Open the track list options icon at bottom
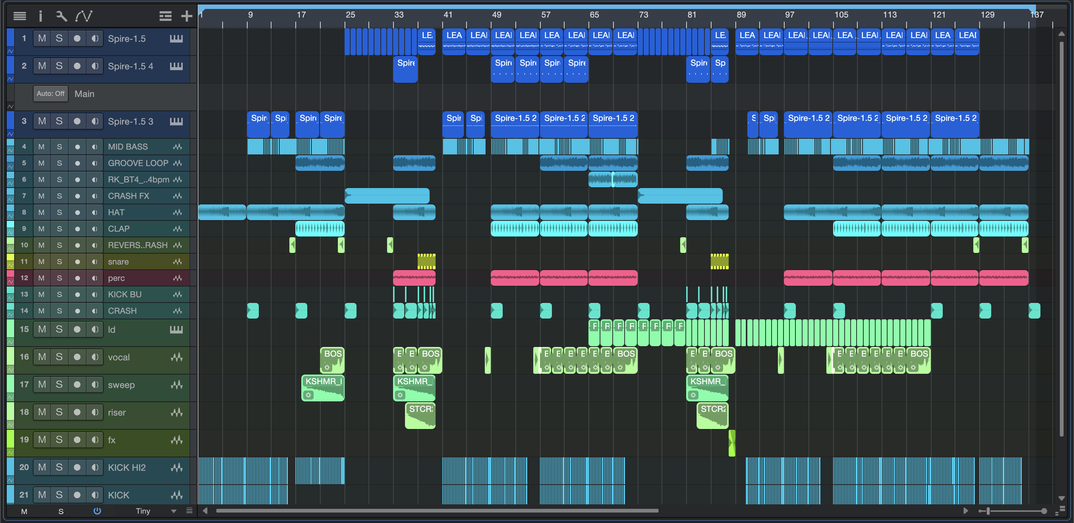The image size is (1074, 523). coord(189,510)
